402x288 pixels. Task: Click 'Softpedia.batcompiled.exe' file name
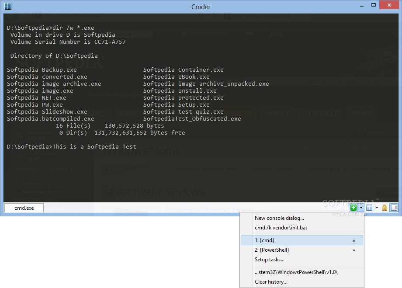pyautogui.click(x=51, y=118)
